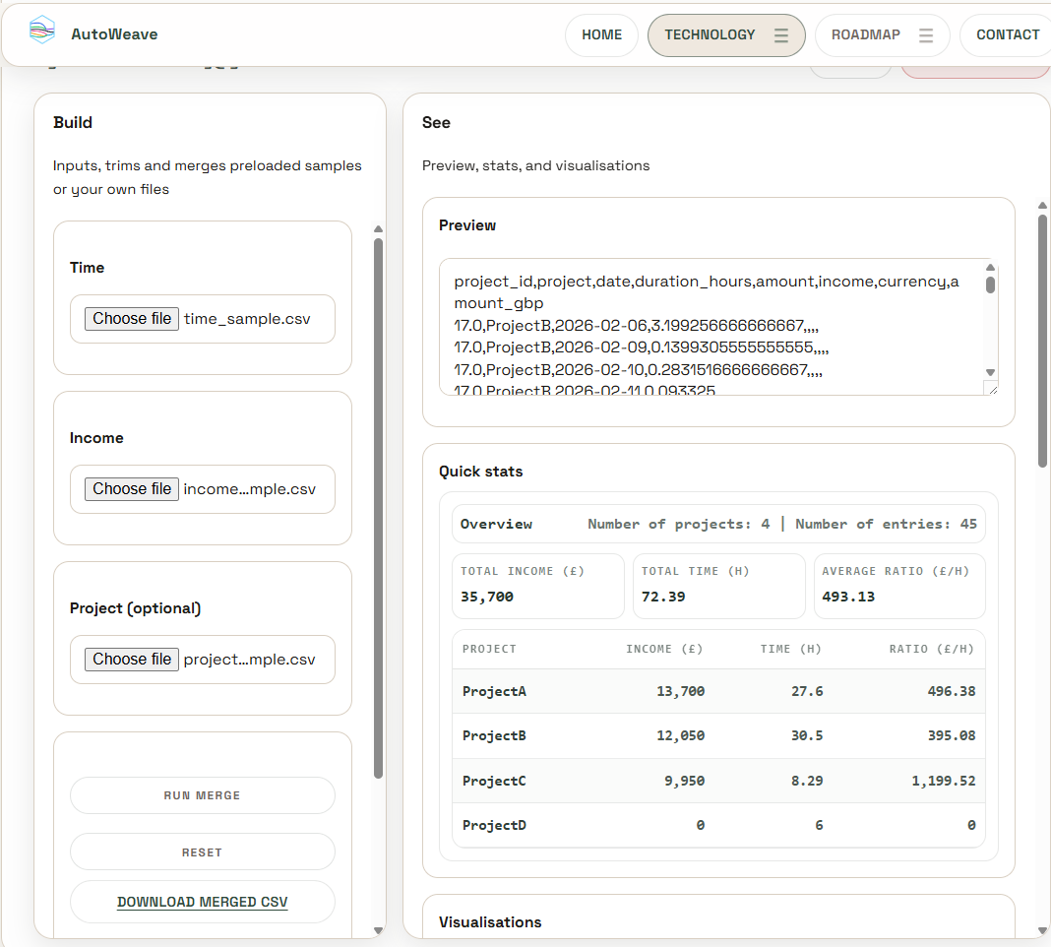This screenshot has width=1051, height=947.
Task: Click the PROJECT column header
Action: (489, 650)
